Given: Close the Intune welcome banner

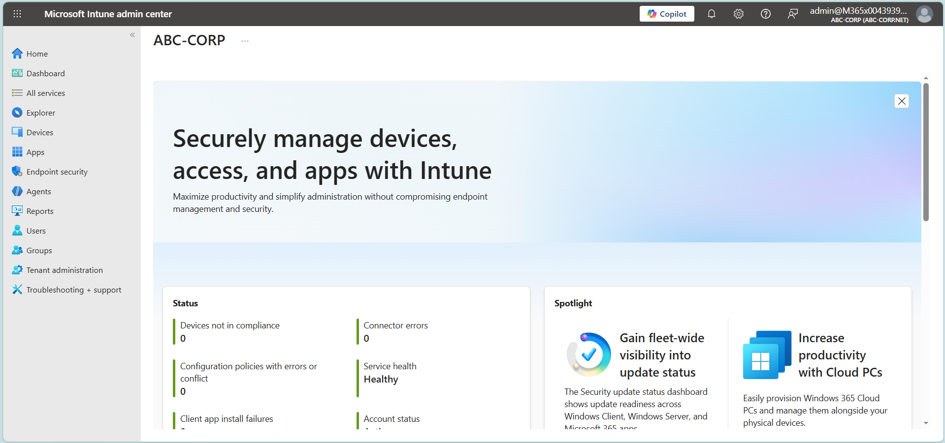Looking at the screenshot, I should click(x=902, y=101).
